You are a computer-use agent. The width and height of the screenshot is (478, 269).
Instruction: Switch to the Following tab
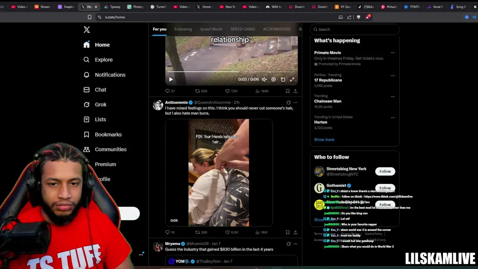pyautogui.click(x=183, y=29)
